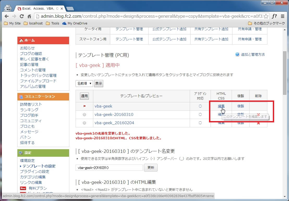Image resolution: width=289 pixels, height=201 pixels.
Task: Click 編集 link for the vba-geek template
Action: click(x=221, y=106)
